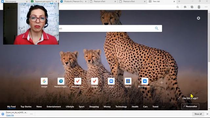This screenshot has width=210, height=118.
Task: Switch to the first Pearson eText tab
Action: [x=103, y=1]
